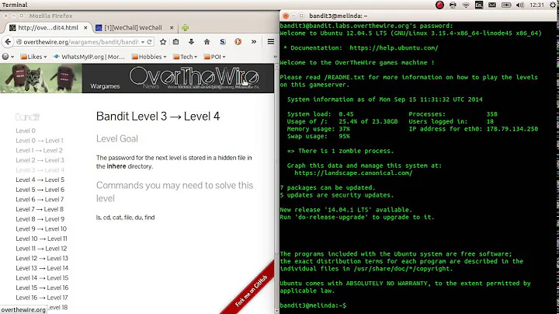Close the WeChall tab
The height and width of the screenshot is (314, 559).
pyautogui.click(x=172, y=27)
